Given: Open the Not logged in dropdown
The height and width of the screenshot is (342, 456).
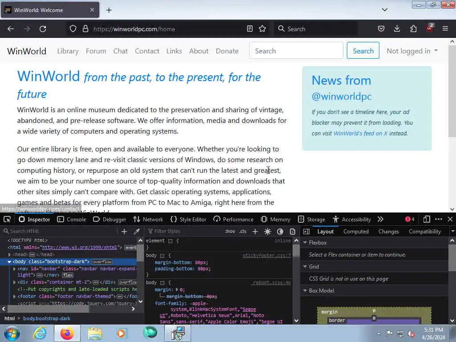Looking at the screenshot, I should (412, 51).
